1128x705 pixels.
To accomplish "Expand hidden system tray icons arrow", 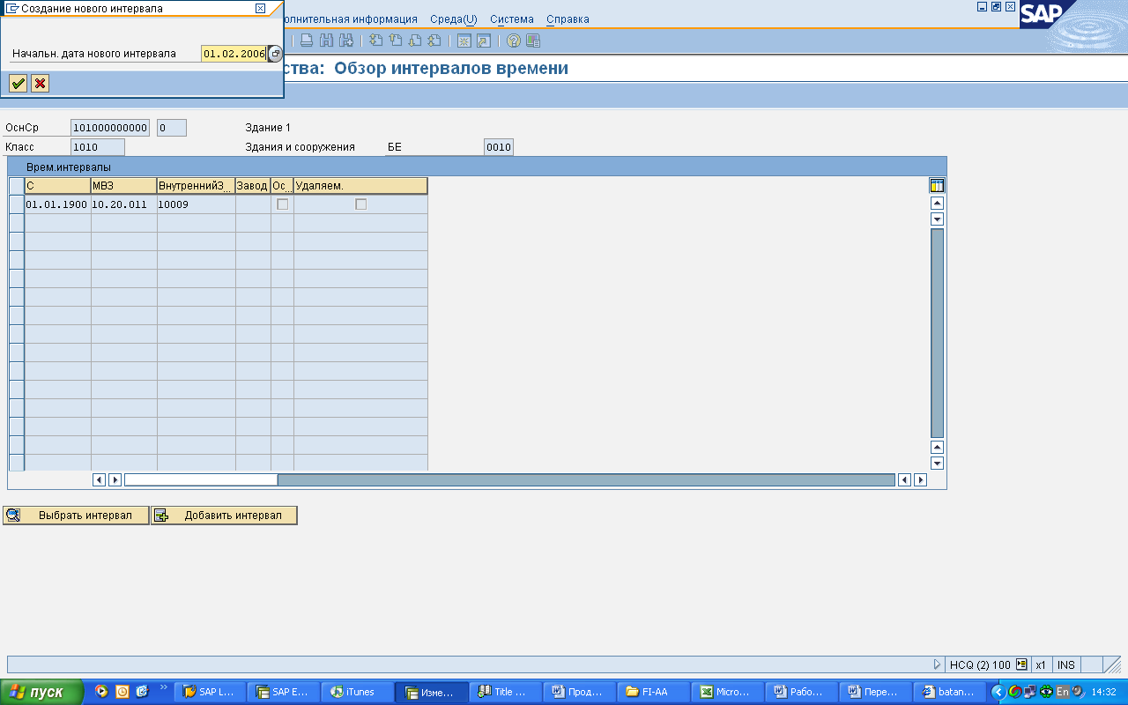I will click(x=998, y=692).
